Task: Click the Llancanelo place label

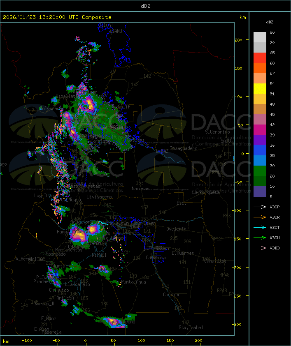Action: click(x=77, y=284)
